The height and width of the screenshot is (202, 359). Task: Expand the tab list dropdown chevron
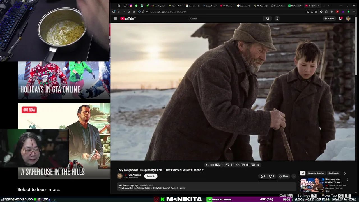[x=329, y=6]
